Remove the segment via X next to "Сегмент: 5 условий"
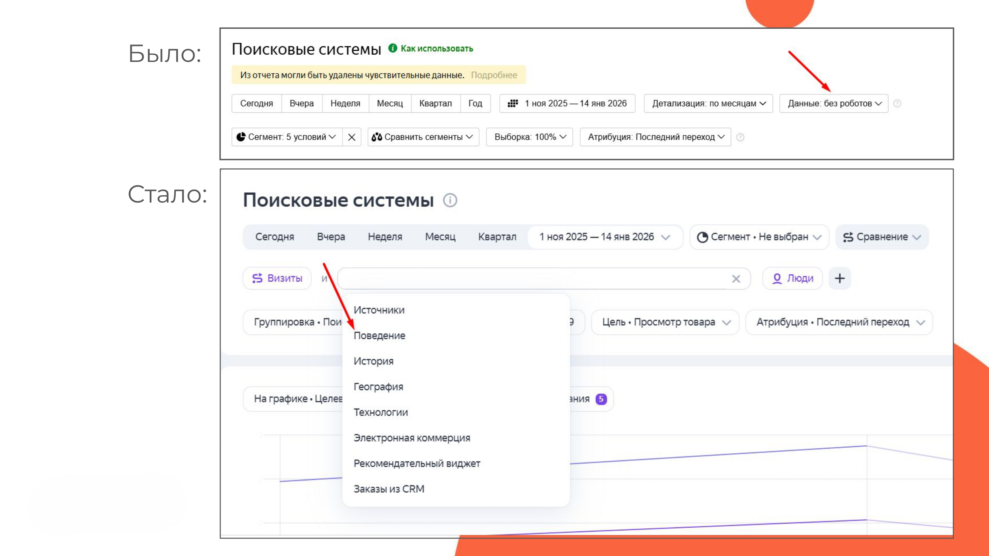The height and width of the screenshot is (556, 989). point(352,137)
